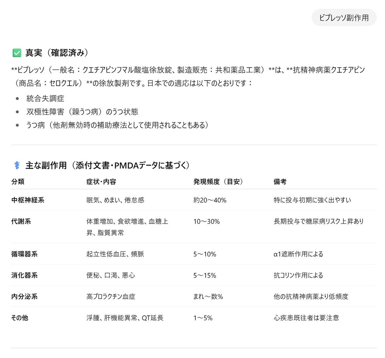The width and height of the screenshot is (385, 358).
Task: Click the α1遮断作用による note
Action: pyautogui.click(x=298, y=254)
